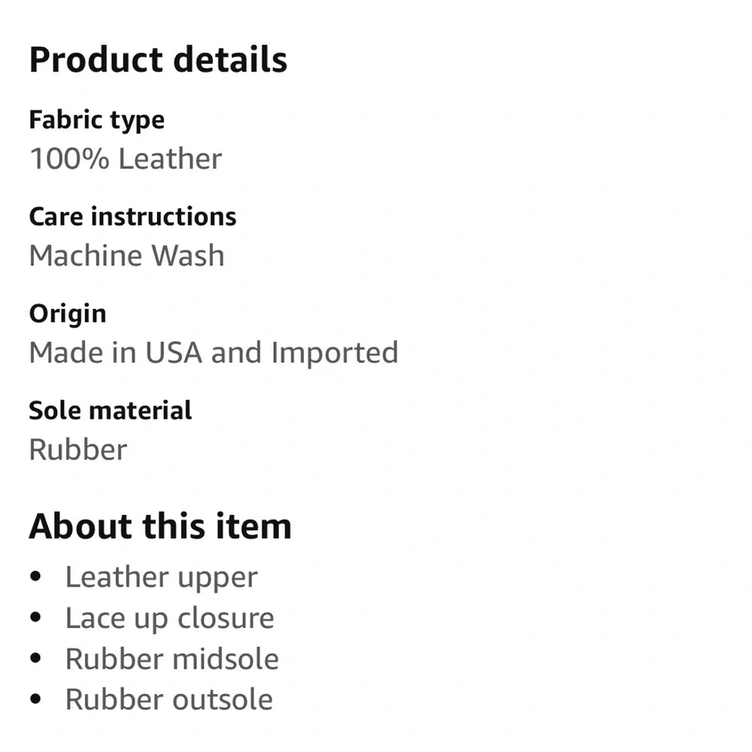Select the Machine Wash text
Image resolution: width=752 pixels, height=752 pixels.
click(126, 256)
